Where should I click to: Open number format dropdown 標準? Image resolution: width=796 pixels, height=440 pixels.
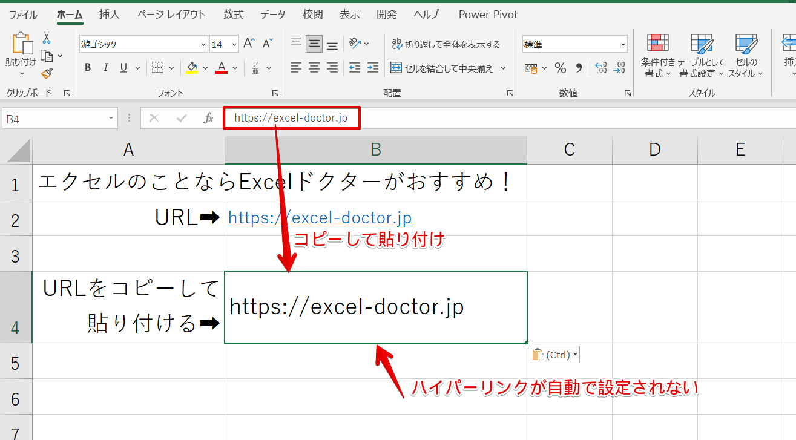623,44
